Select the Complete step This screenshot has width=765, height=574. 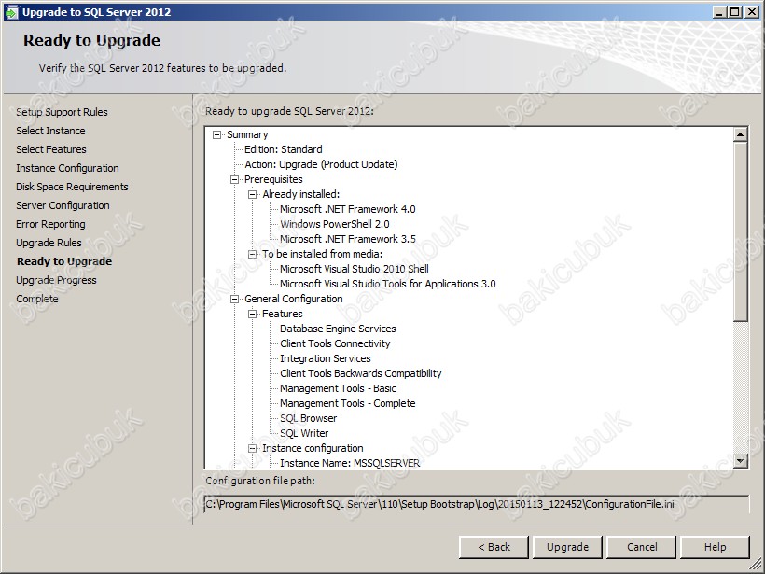pos(37,299)
